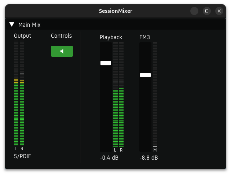
Task: Minimize the SessionMixer window
Action: [x=194, y=11]
